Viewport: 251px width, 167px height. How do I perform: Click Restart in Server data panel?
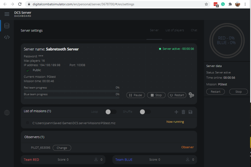click(215, 92)
